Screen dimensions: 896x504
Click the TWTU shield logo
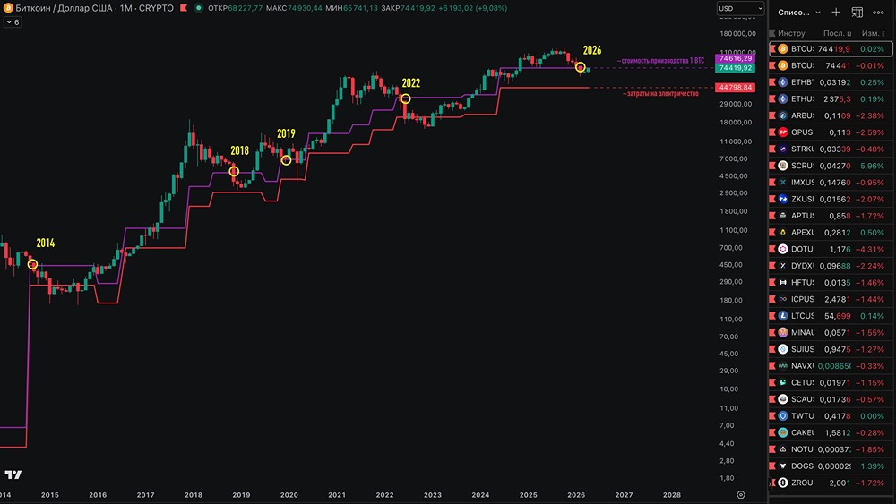[x=783, y=415]
